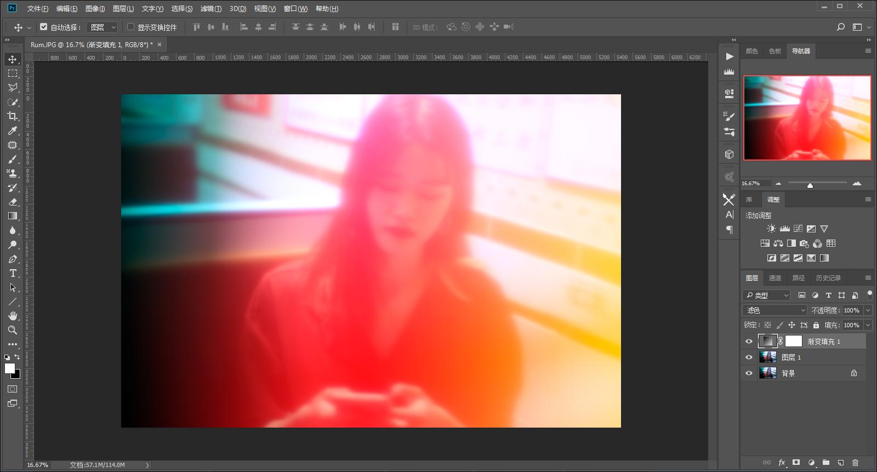Select the Brush tool
Screen dimensions: 877x472
point(13,159)
